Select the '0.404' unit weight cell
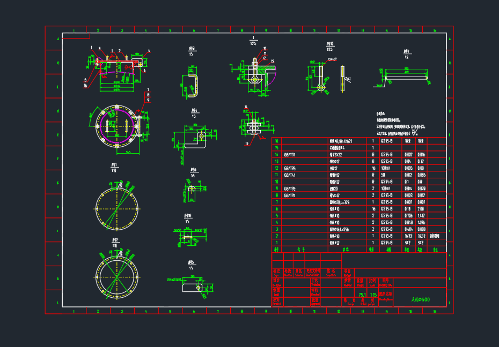Screen dimensions: 499x347 [x=408, y=229]
